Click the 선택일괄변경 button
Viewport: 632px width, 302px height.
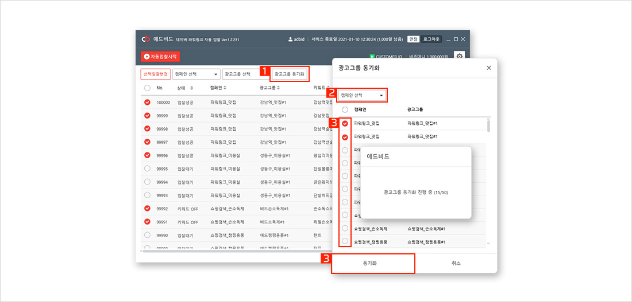pyautogui.click(x=155, y=74)
